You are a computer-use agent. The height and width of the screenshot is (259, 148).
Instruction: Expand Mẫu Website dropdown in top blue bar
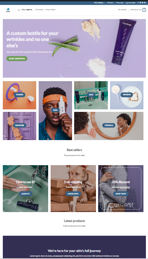click(x=99, y=2)
